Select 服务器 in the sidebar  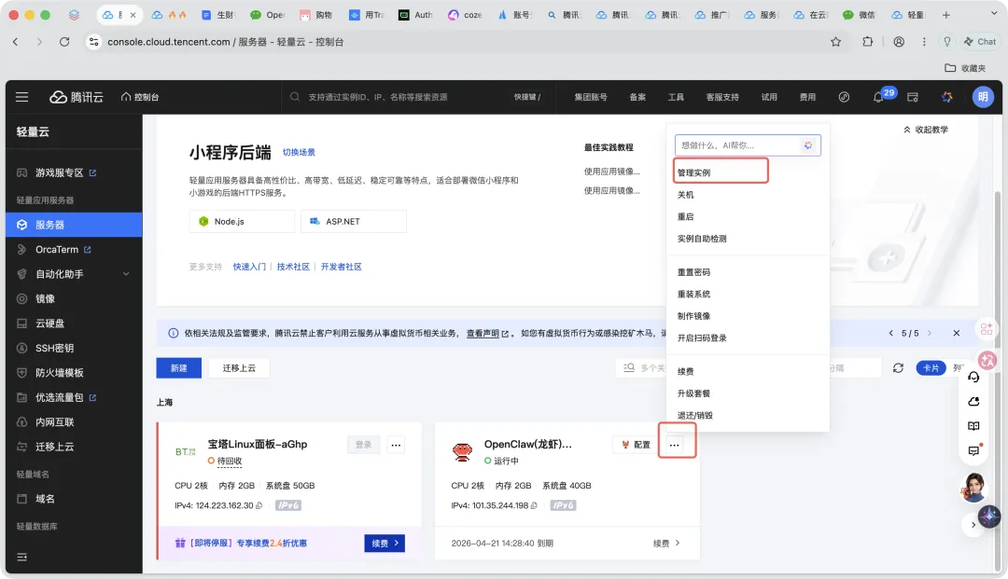[74, 225]
